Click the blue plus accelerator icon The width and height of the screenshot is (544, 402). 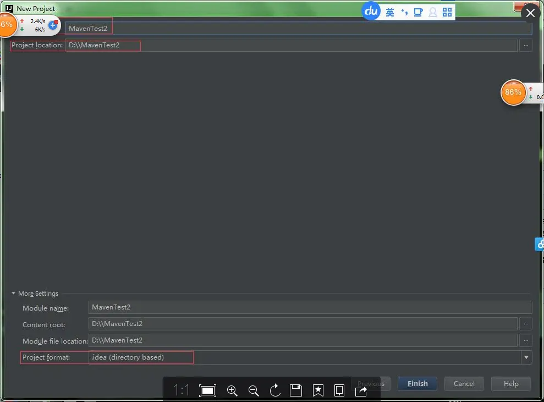53,25
